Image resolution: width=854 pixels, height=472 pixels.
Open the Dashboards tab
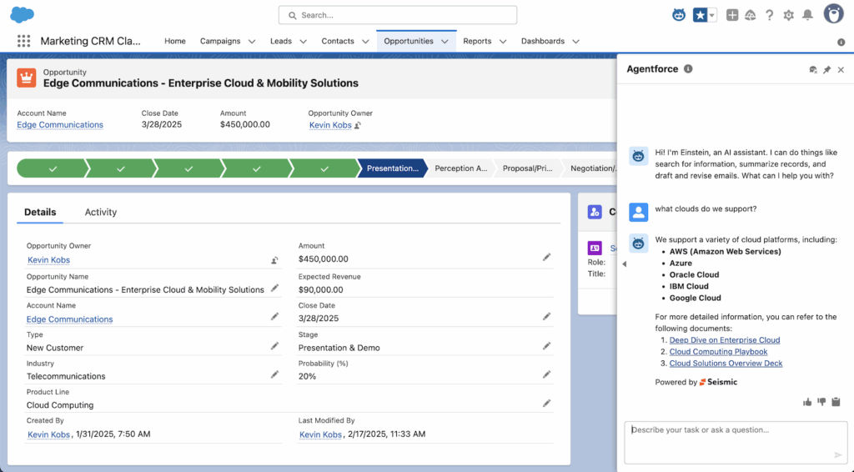pyautogui.click(x=543, y=41)
